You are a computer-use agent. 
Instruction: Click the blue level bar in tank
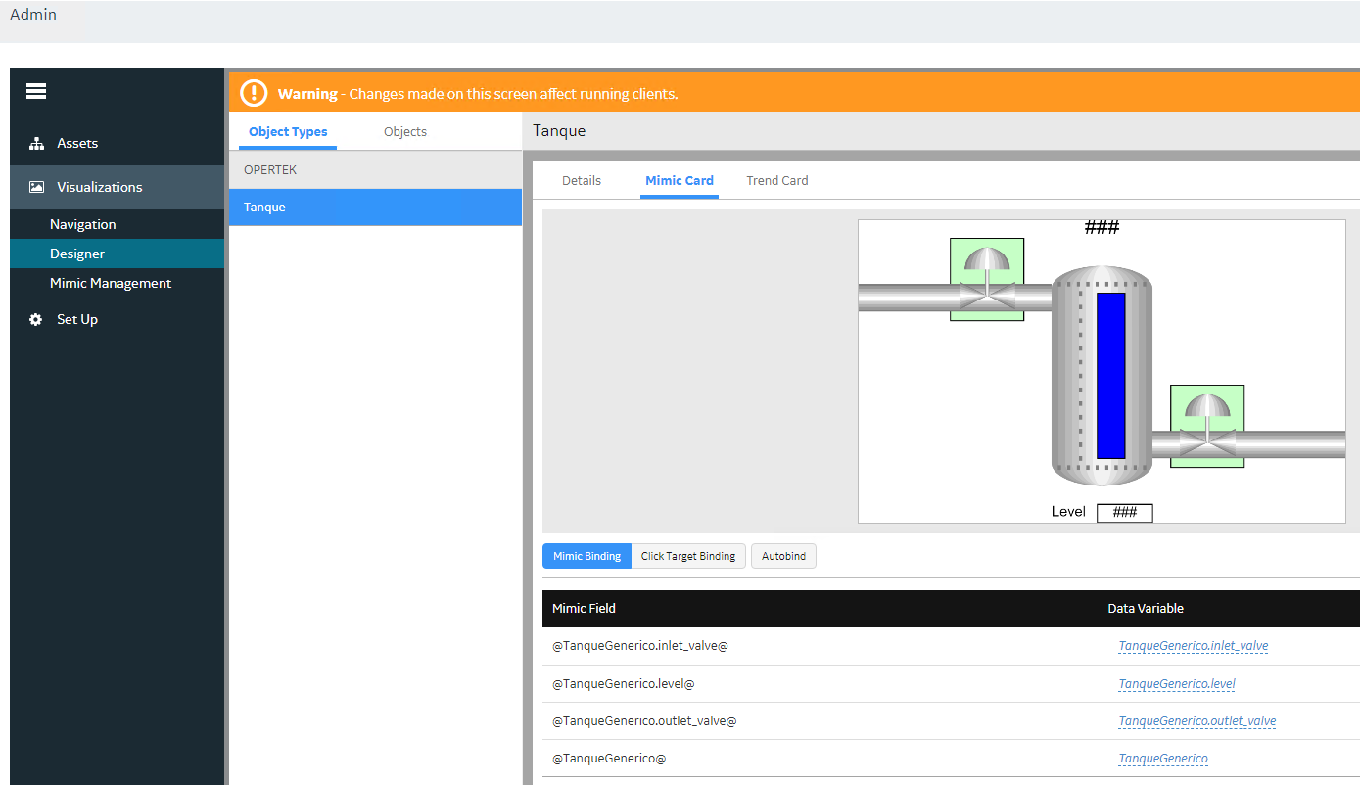[x=1111, y=375]
